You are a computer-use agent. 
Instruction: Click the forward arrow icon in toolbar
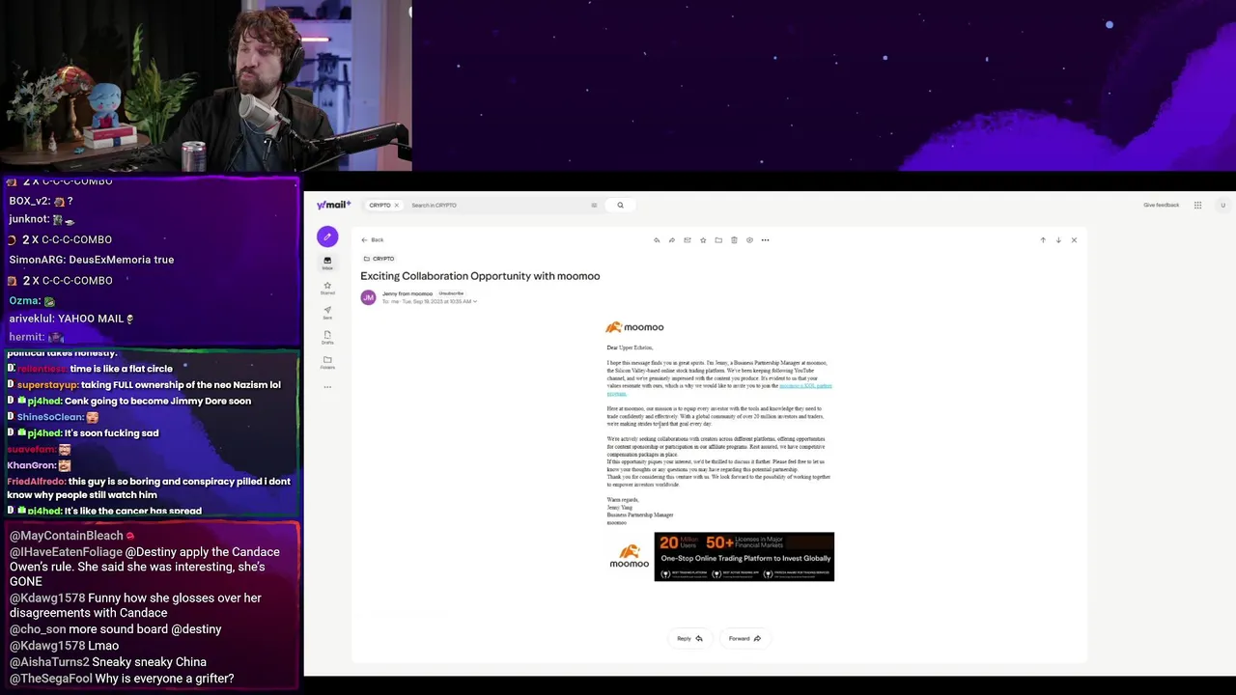tap(672, 240)
